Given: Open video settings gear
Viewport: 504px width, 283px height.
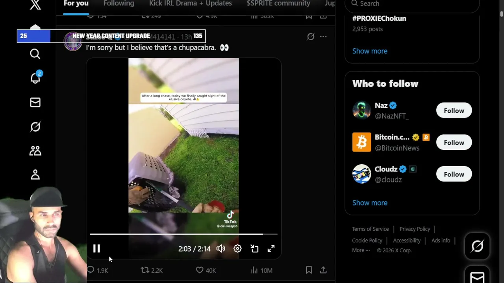Looking at the screenshot, I should [x=237, y=248].
